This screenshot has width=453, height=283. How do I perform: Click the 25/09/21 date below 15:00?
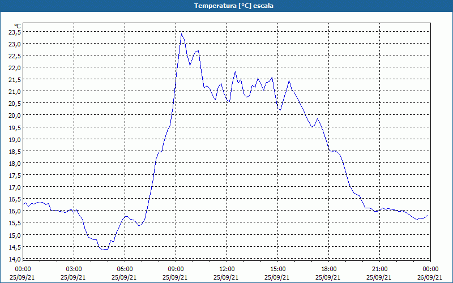pos(277,277)
